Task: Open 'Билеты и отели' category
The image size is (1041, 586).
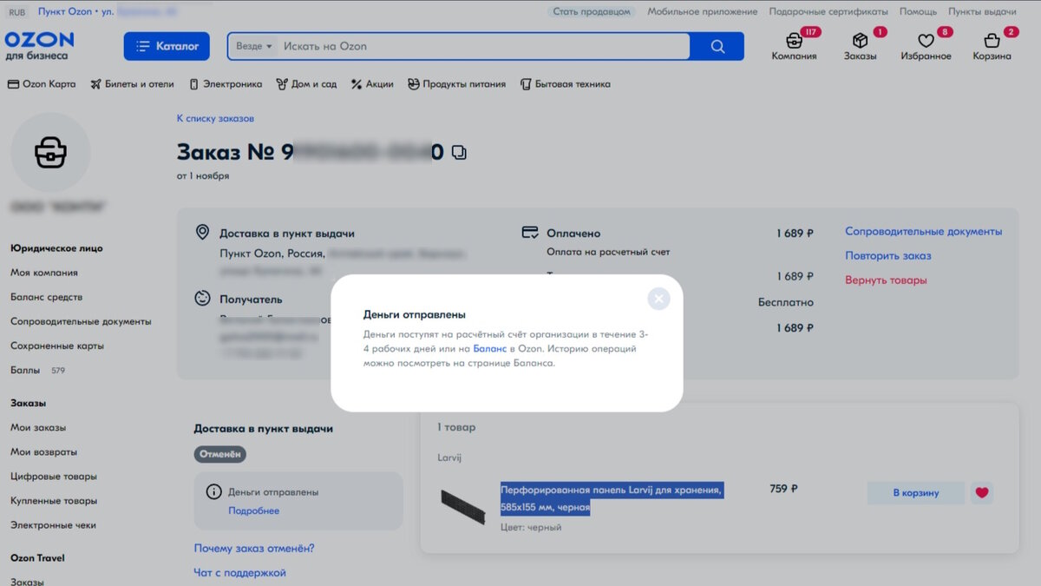Action: pyautogui.click(x=132, y=84)
